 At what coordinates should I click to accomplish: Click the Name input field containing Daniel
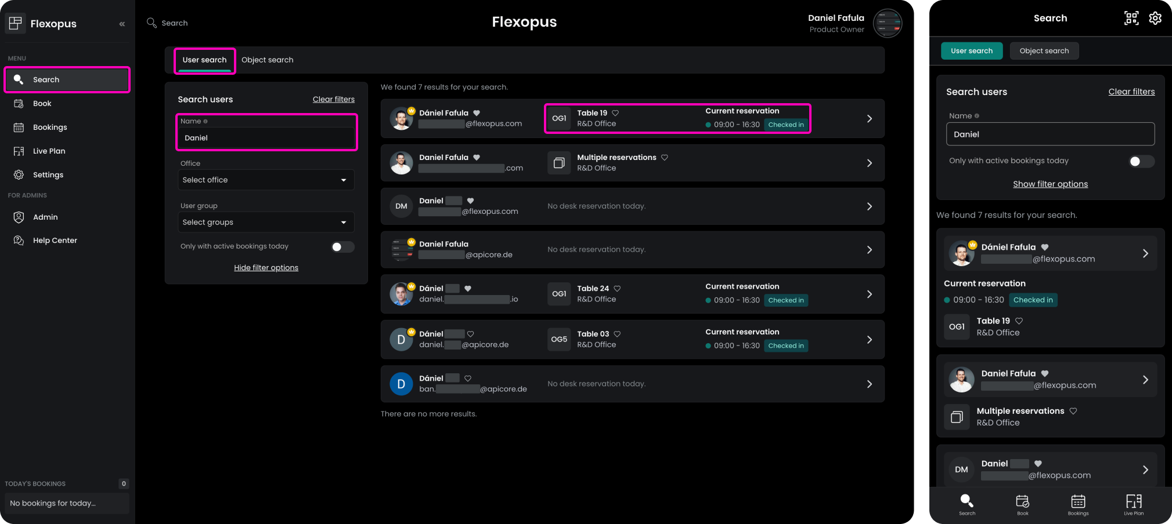click(266, 138)
